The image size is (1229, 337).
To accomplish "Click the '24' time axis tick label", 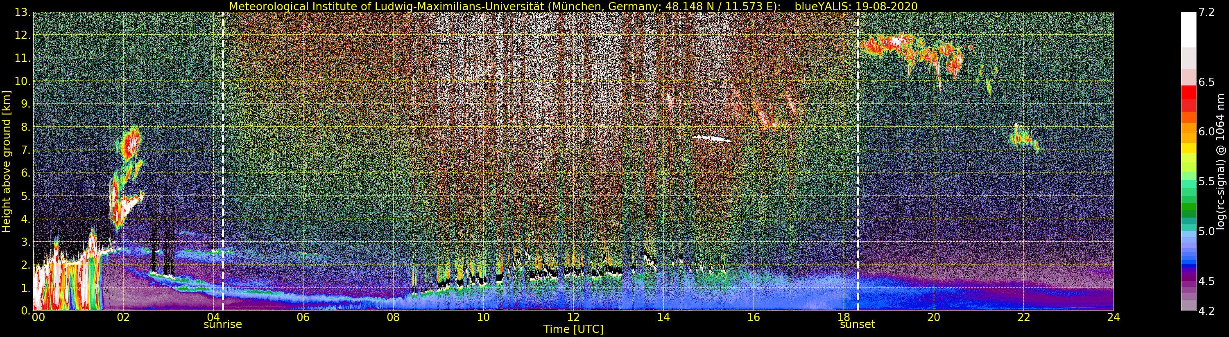I will [1114, 317].
